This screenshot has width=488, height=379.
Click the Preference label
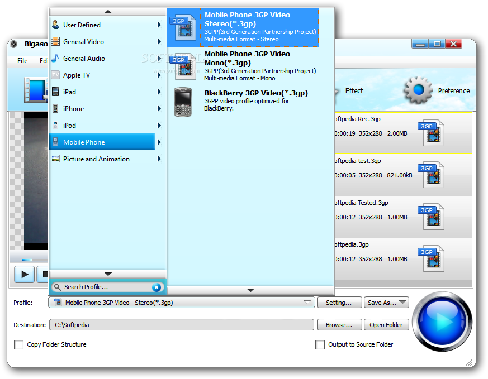[454, 91]
